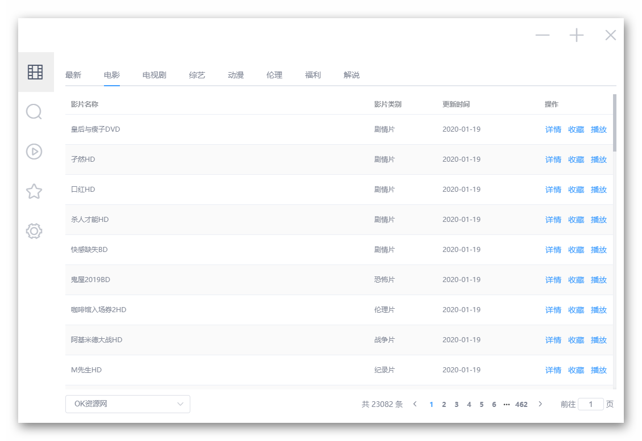This screenshot has width=642, height=441.
Task: Click the plus maximize window icon
Action: pos(577,35)
